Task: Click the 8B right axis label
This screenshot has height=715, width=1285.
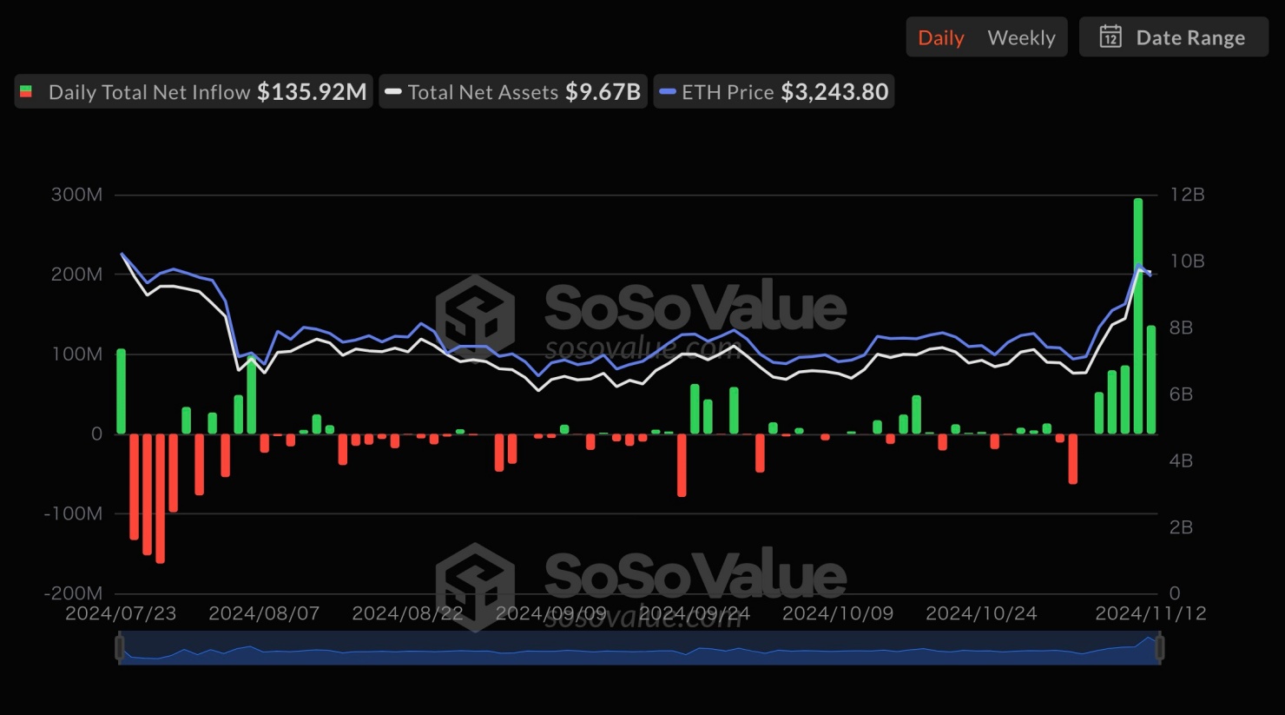Action: click(x=1181, y=328)
